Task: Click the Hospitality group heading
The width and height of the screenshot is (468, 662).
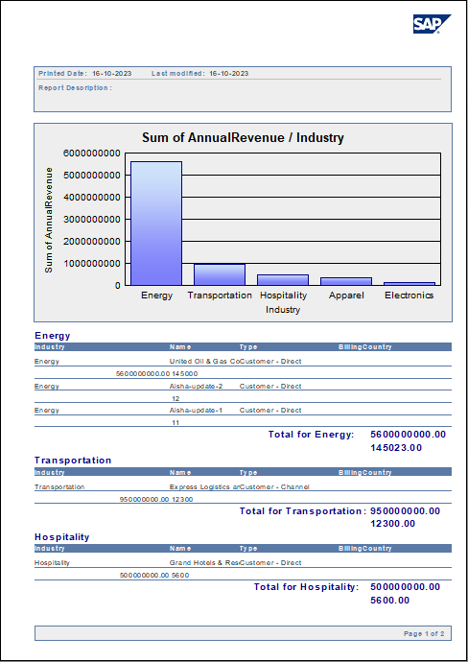Action: point(62,537)
